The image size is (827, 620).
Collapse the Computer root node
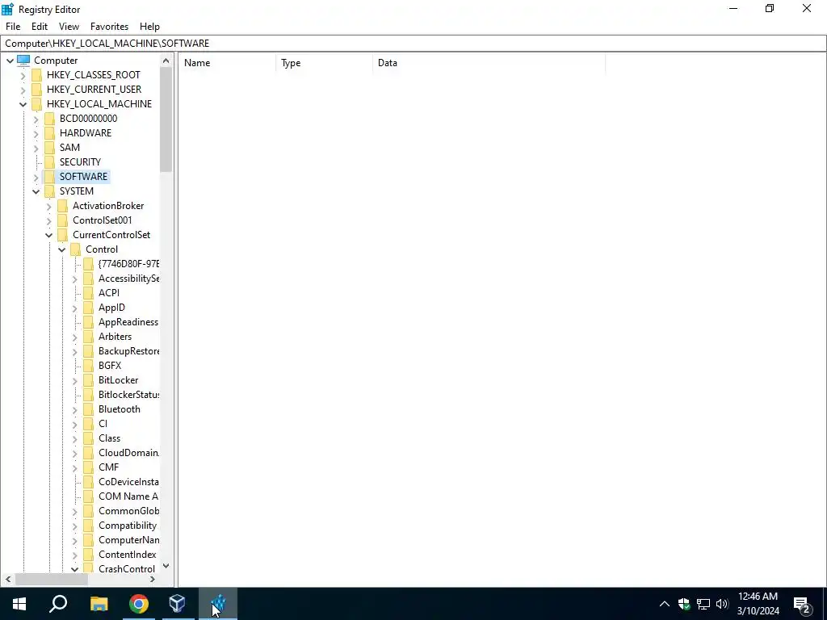(10, 61)
